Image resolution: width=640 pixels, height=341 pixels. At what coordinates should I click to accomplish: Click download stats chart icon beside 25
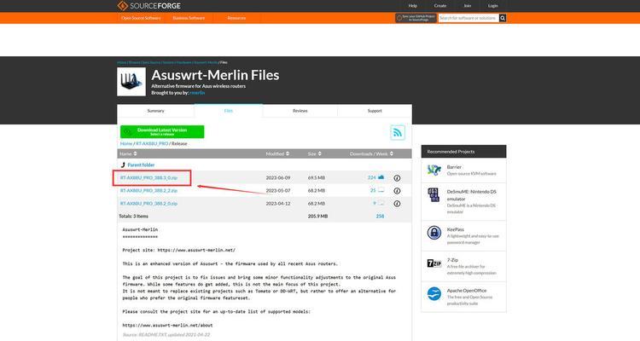click(381, 190)
